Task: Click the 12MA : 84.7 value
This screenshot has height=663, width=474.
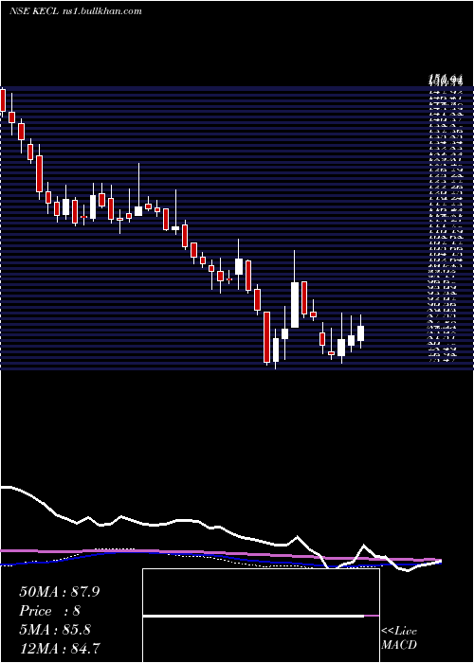Action: tap(60, 648)
